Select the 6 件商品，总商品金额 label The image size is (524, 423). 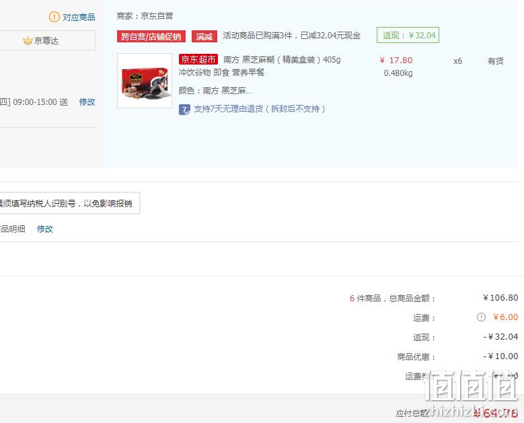click(x=392, y=299)
